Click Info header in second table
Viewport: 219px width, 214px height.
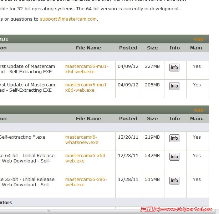(x=174, y=118)
